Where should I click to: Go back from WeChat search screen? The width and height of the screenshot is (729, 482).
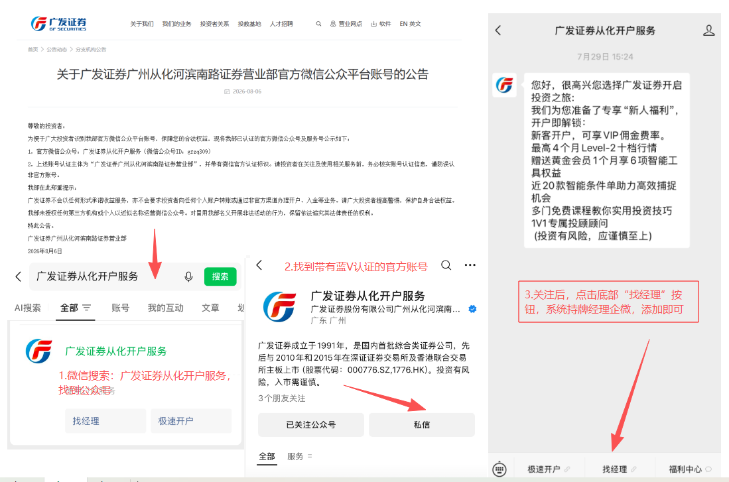point(18,276)
